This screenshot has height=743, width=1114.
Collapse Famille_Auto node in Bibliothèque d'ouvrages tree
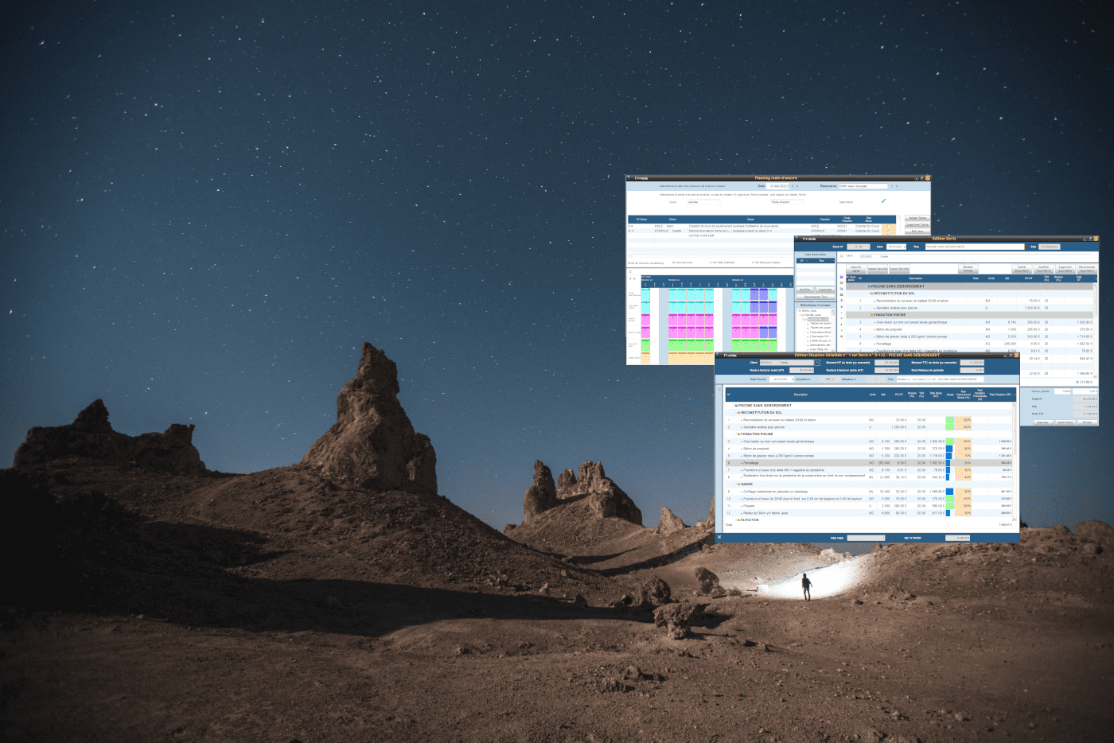tap(800, 315)
